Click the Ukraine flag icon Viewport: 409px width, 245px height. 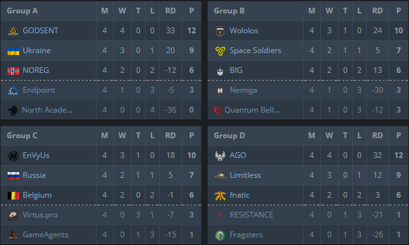(13, 51)
